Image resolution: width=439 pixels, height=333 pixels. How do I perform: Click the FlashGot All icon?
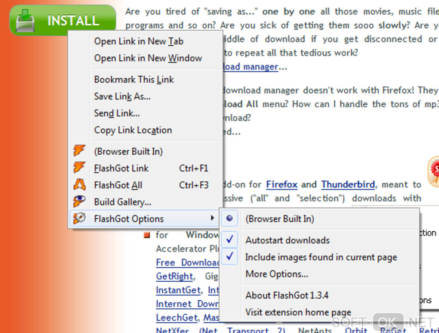tap(79, 184)
